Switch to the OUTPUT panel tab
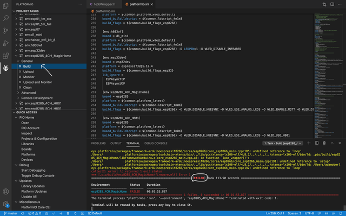346x216 pixels. [116, 143]
